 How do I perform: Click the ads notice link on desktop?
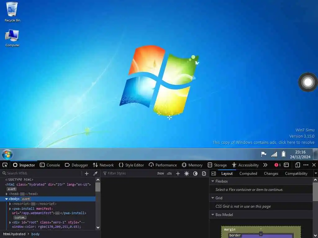[263, 142]
